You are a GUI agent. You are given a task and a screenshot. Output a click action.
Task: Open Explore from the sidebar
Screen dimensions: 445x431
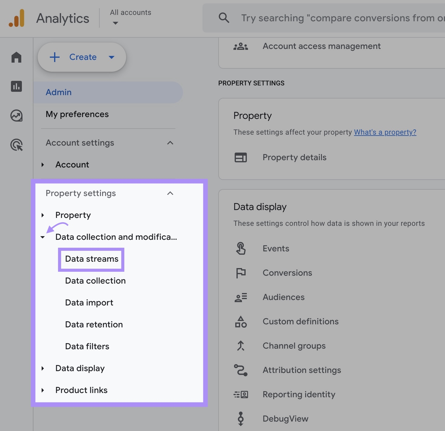point(16,116)
